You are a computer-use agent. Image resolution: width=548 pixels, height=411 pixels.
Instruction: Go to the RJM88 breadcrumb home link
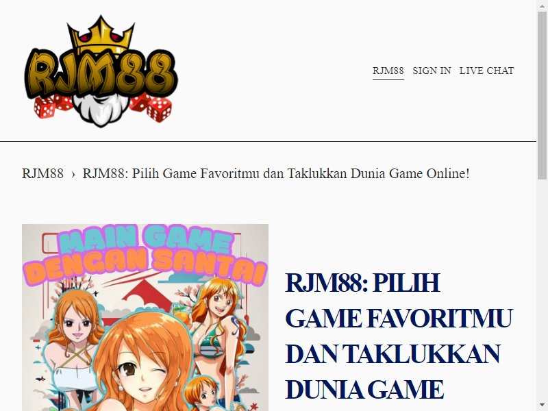click(42, 173)
